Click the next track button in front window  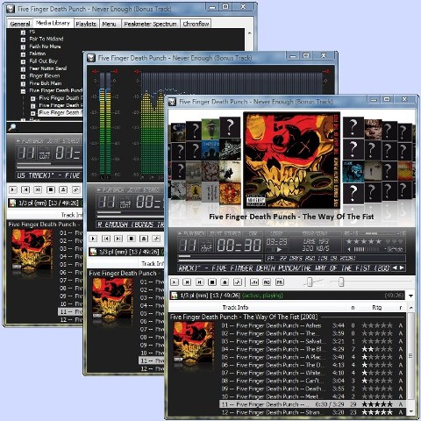tap(200, 282)
